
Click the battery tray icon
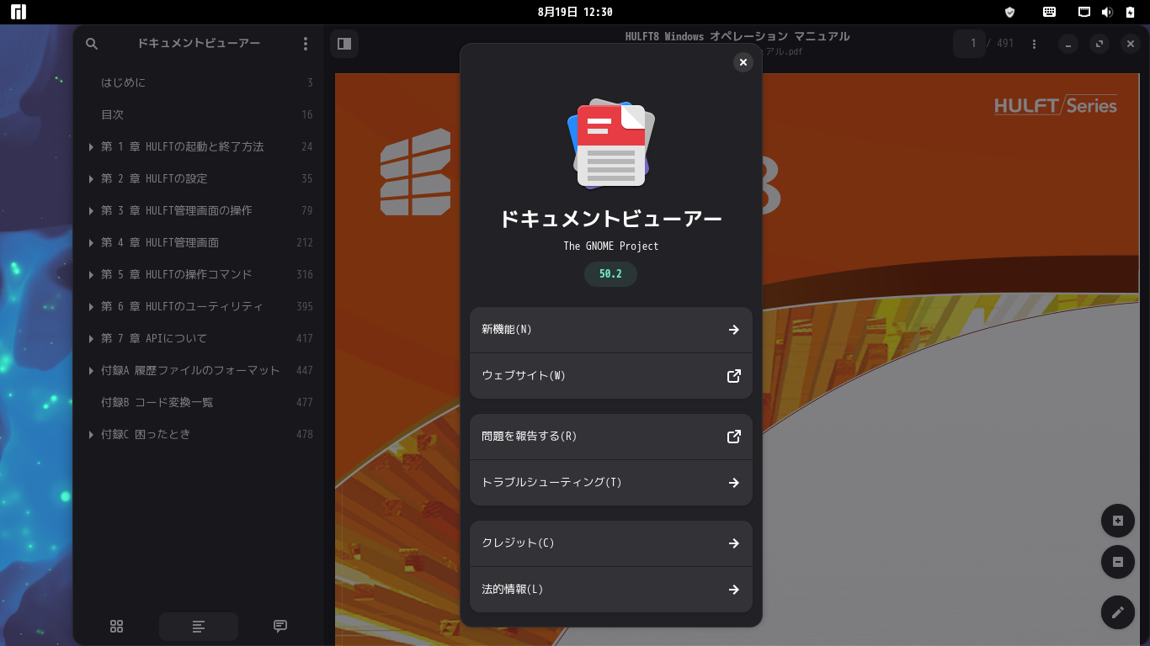(x=1129, y=12)
